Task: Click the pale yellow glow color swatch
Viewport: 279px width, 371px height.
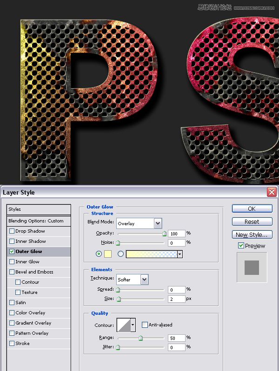Action: (x=107, y=254)
